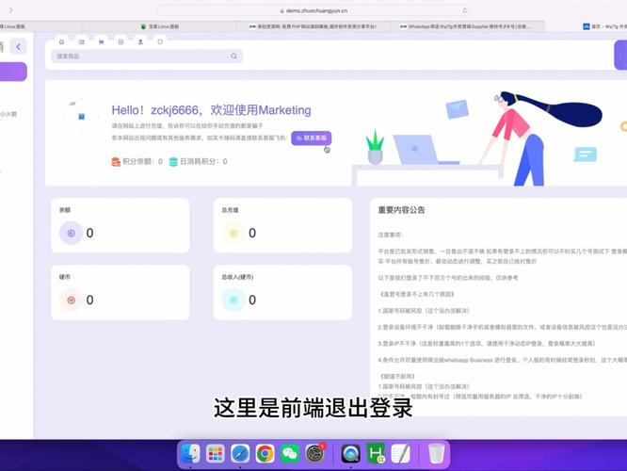Image resolution: width=627 pixels, height=471 pixels.
Task: Open WeChat from the Dock
Action: tap(290, 454)
